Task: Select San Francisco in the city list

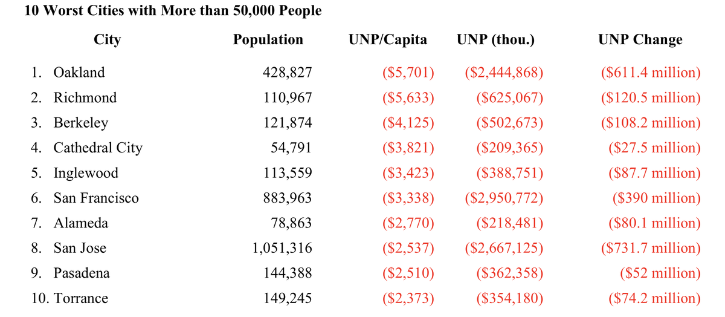Action: click(x=96, y=198)
